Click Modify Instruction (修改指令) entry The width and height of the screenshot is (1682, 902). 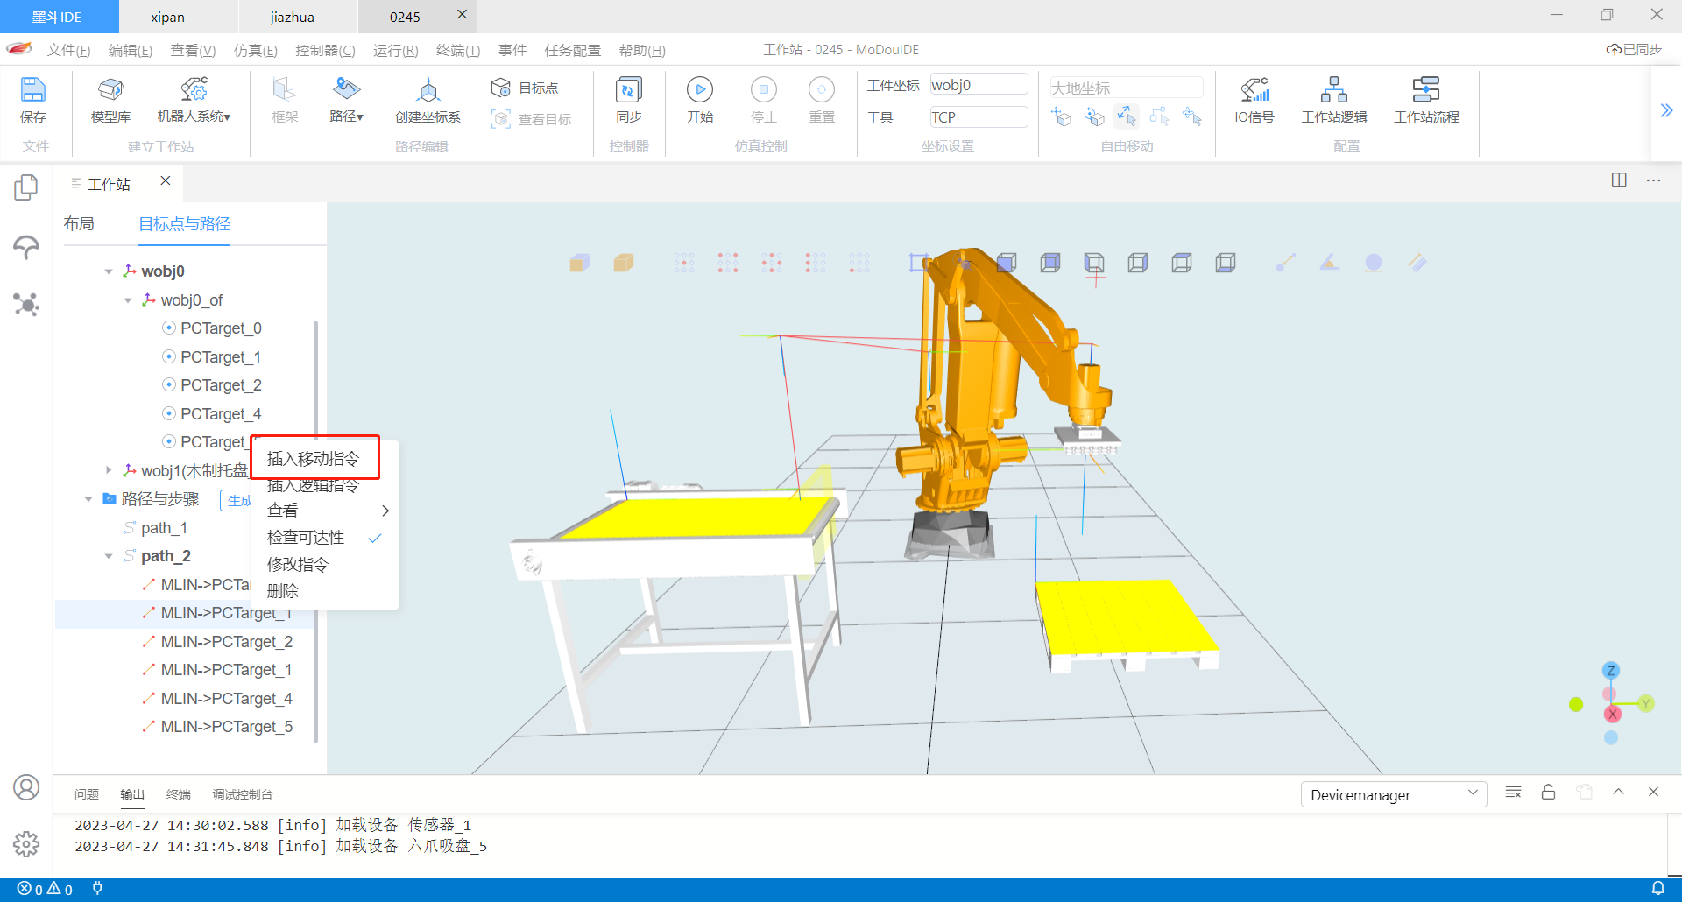coord(298,565)
